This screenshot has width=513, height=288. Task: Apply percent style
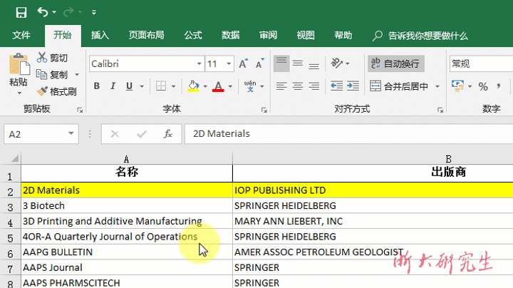[x=483, y=86]
